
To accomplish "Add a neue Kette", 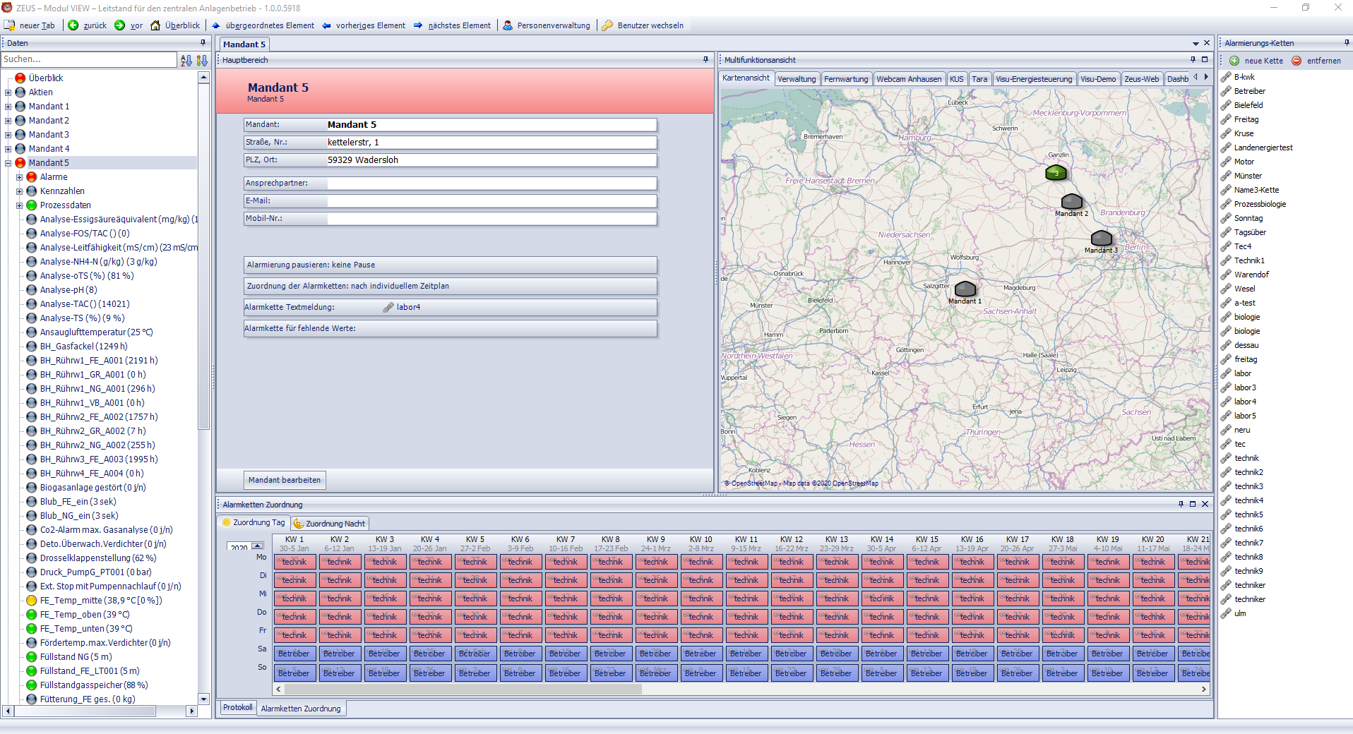I will pyautogui.click(x=1256, y=61).
